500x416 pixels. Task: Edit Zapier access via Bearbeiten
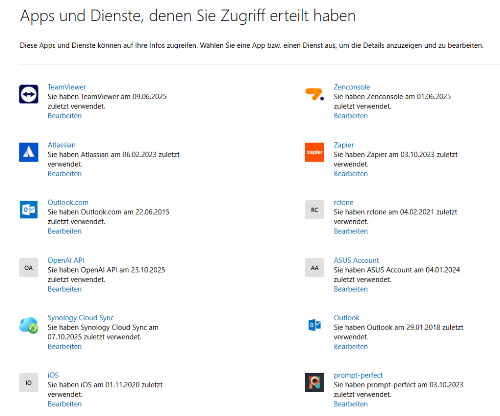tap(351, 174)
